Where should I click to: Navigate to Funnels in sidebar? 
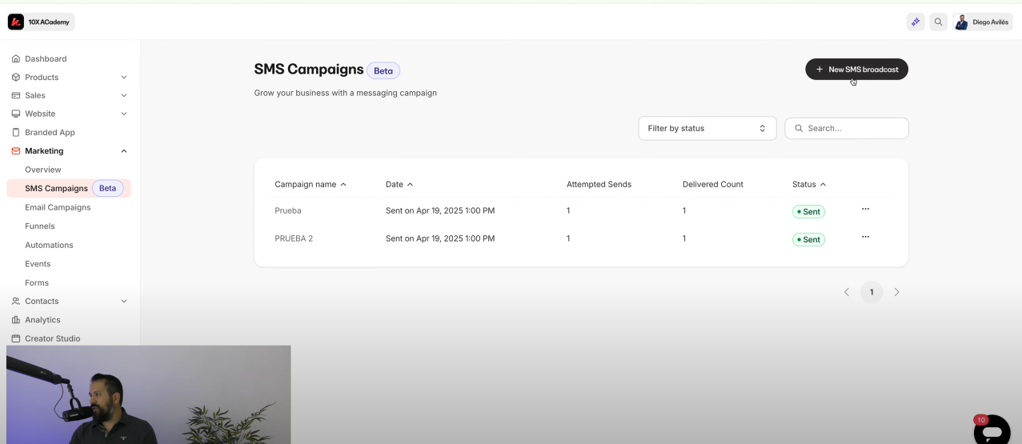40,226
